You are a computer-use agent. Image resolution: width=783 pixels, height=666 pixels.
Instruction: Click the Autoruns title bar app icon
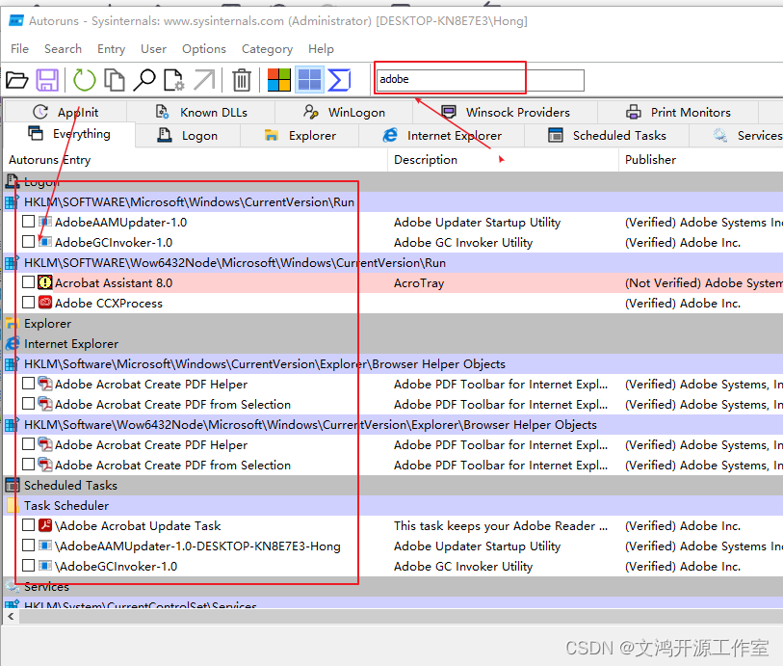click(x=16, y=21)
